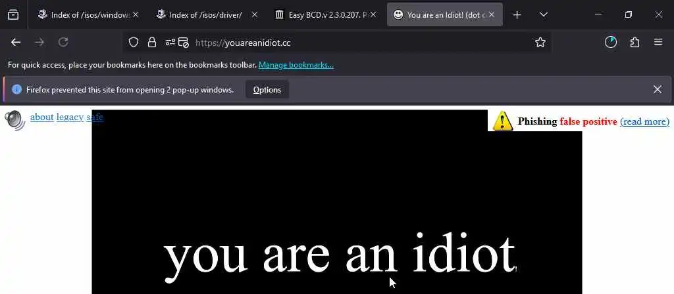Screen dimensions: 674x294
Task: Open tracking protection shield panel
Action: coord(134,42)
